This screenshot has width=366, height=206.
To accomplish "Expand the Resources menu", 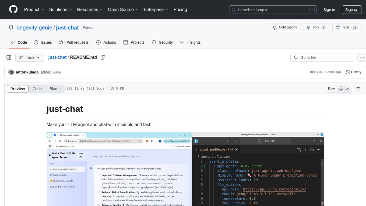I will tap(90, 9).
